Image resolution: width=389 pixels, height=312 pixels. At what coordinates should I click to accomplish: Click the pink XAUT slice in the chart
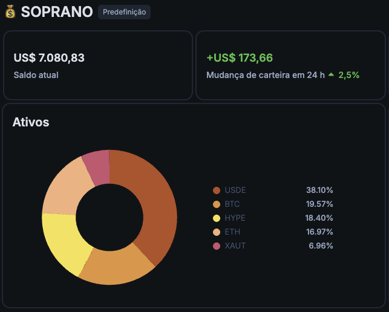(98, 167)
